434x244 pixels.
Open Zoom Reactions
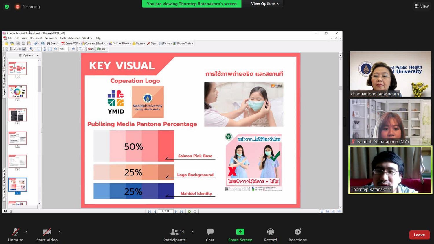coord(297,235)
